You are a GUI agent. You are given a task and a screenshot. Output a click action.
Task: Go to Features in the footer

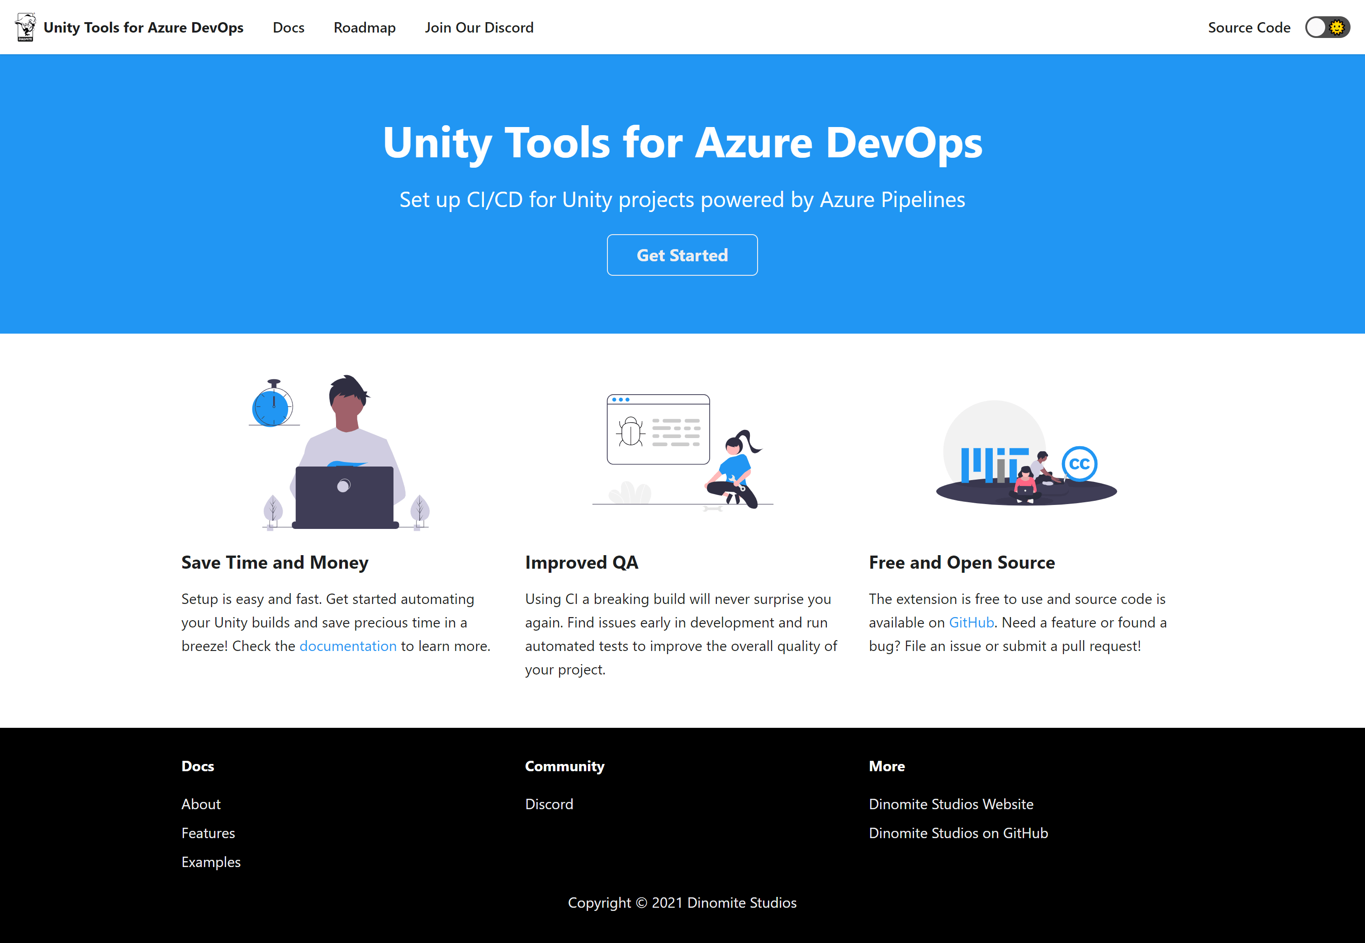click(208, 833)
